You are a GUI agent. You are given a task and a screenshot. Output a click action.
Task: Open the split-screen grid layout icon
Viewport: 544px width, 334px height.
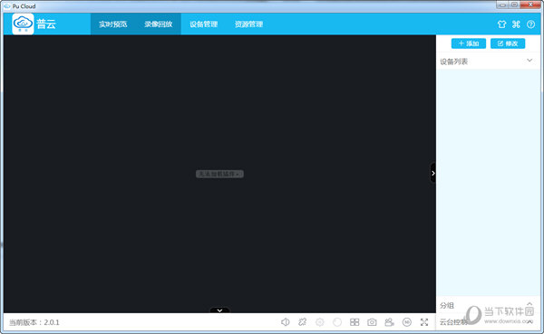(x=355, y=322)
